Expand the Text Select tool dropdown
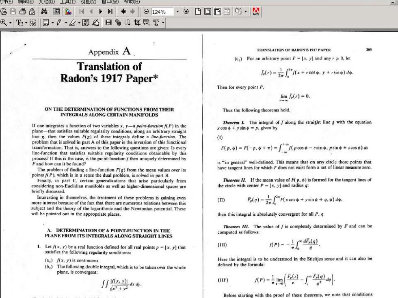Viewport: 398px width, 298px height. click(26, 23)
